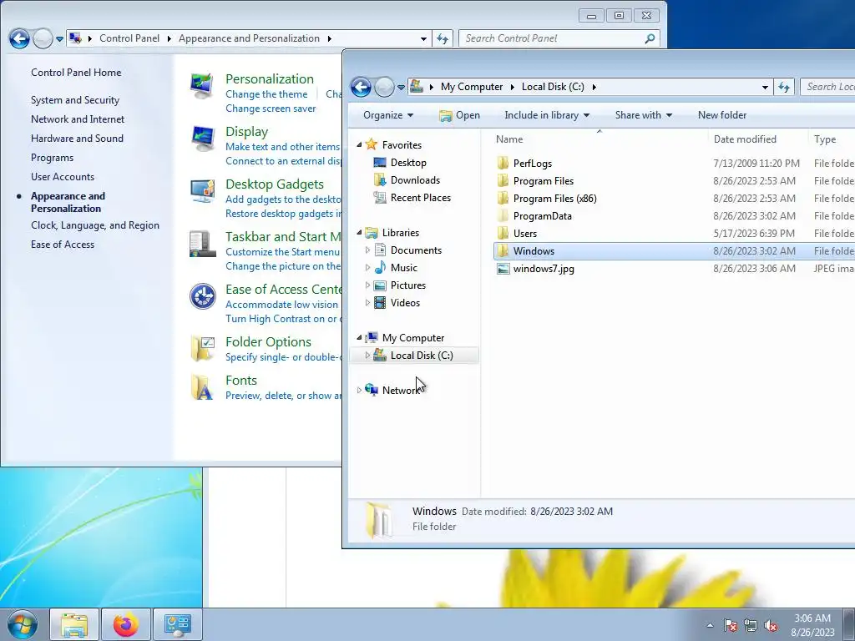Click the ProgramData folder icon
855x641 pixels.
tap(503, 215)
